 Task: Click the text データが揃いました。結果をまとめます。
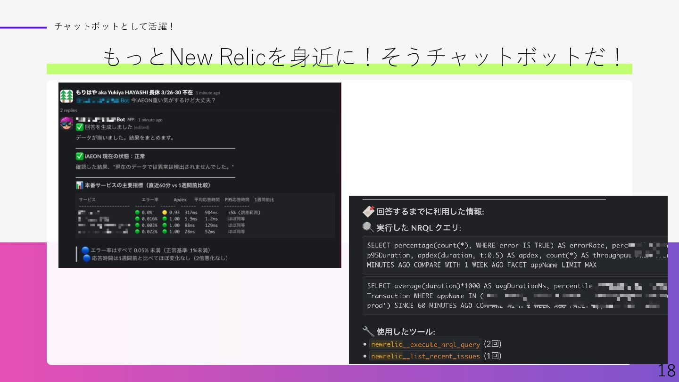125,138
